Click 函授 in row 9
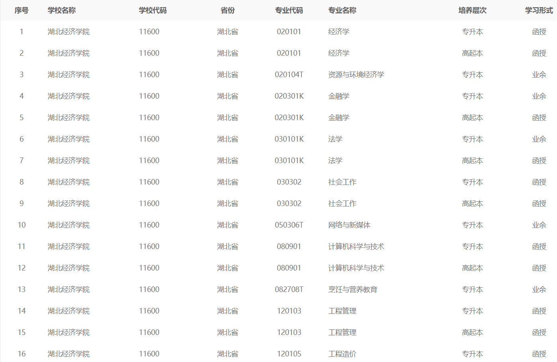 539,204
